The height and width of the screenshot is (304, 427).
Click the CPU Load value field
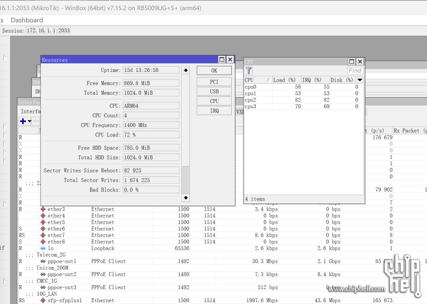[151, 135]
